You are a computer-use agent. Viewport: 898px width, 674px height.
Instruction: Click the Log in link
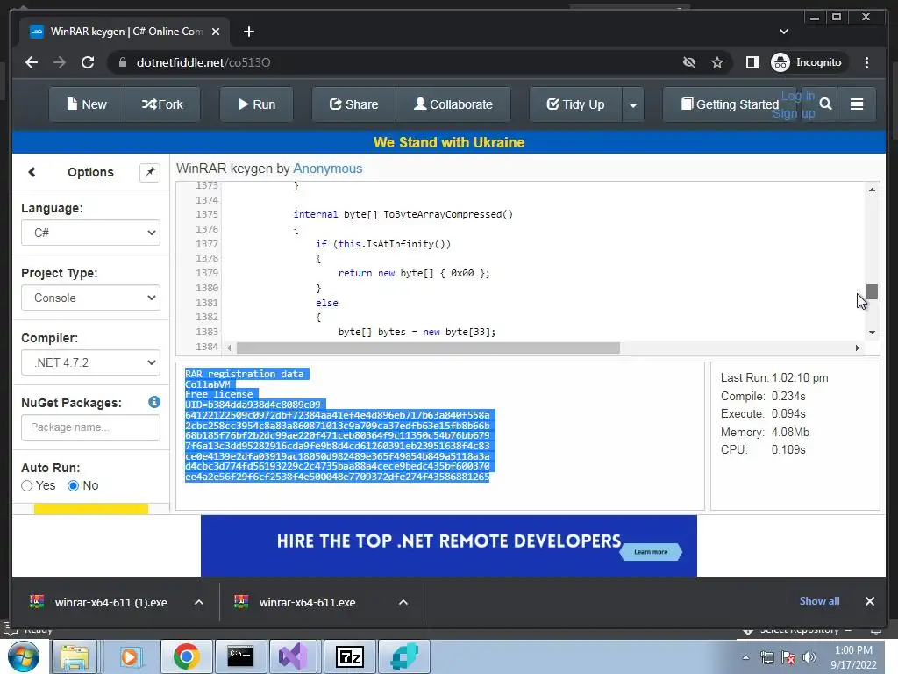pos(798,96)
